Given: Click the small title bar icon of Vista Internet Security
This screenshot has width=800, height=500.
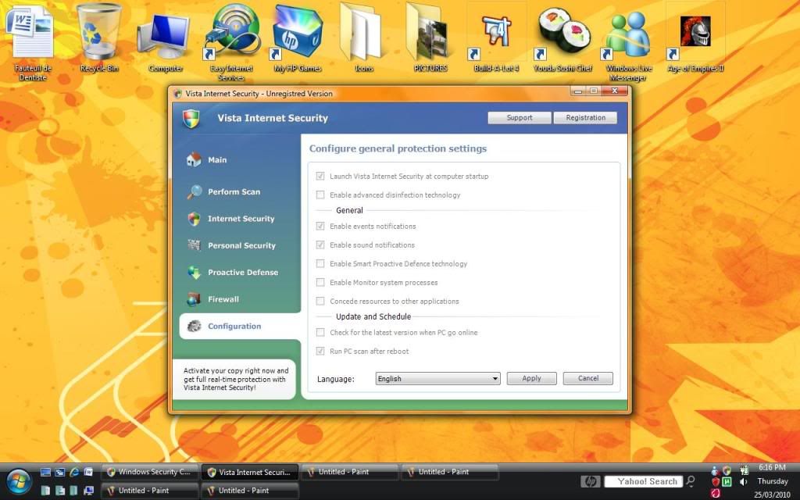Looking at the screenshot, I should point(177,94).
